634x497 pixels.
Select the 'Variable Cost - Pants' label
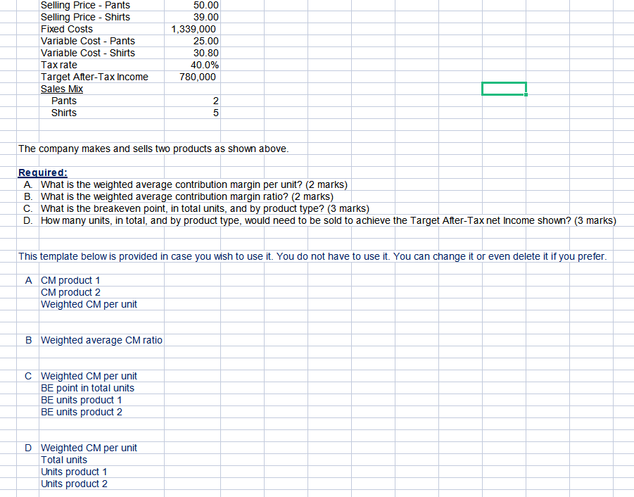88,41
